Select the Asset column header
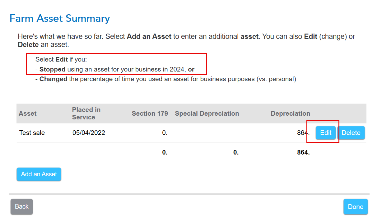Screen dimensions: 382x222 (x=28, y=113)
